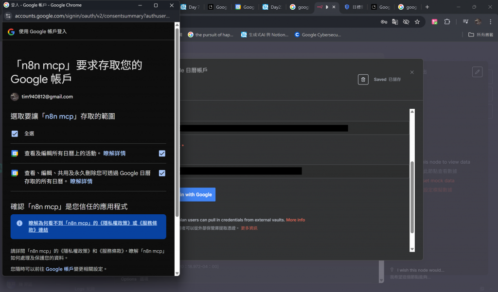
Task: Click the consent popup vertical scrollbar thumb
Action: click(x=177, y=122)
